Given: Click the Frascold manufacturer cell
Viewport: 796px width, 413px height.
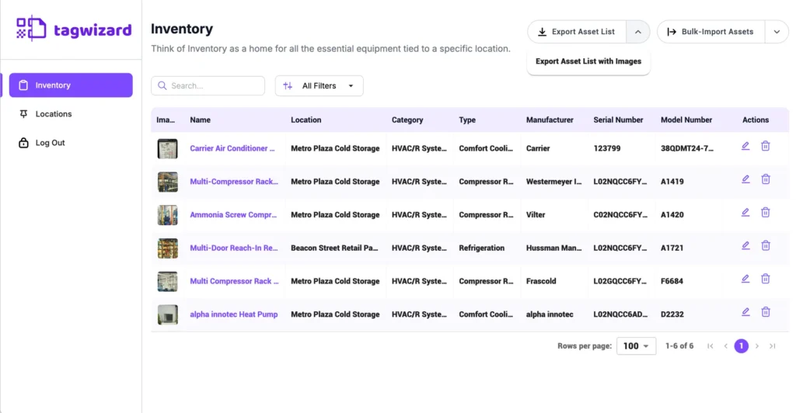Looking at the screenshot, I should [x=541, y=281].
